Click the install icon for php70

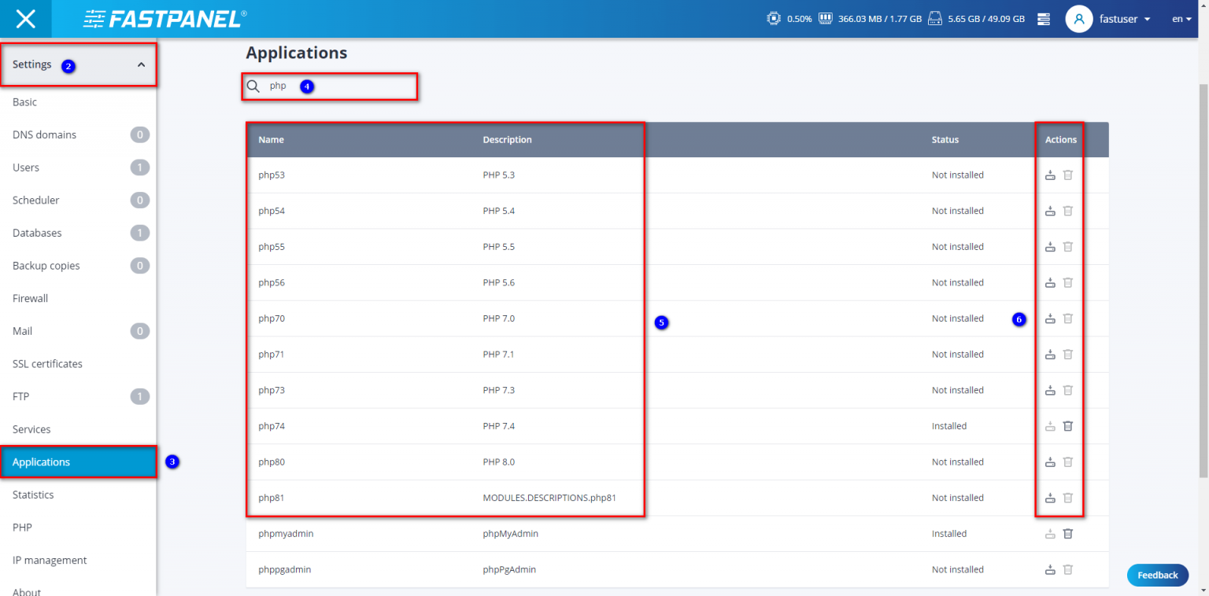click(1050, 318)
